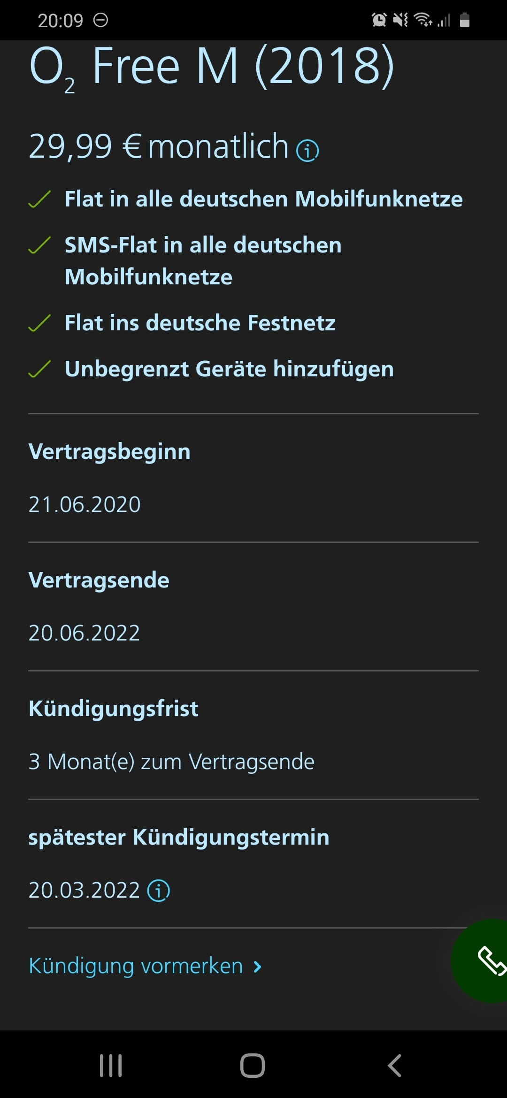Tap the 29,99 € monatlich price text
The image size is (507, 1098).
[159, 146]
